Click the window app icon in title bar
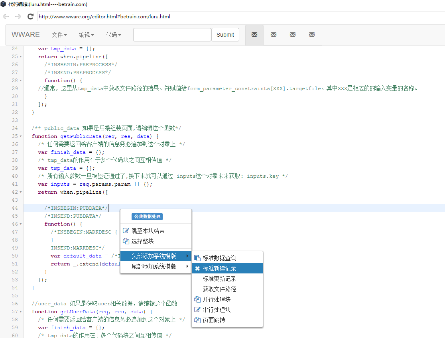 tap(4, 4)
